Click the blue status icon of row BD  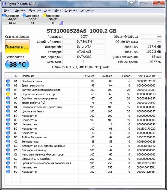[8, 133]
